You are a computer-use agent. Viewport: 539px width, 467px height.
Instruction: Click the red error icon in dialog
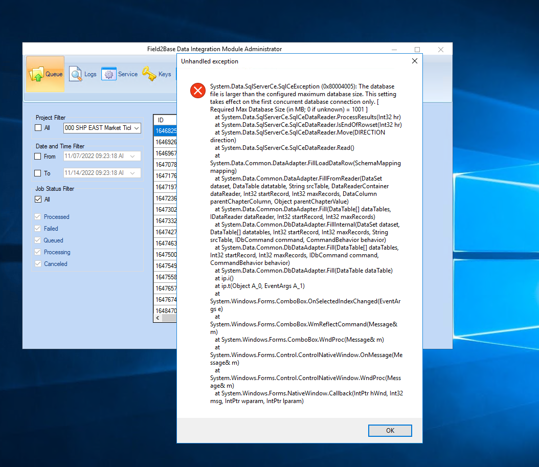[198, 91]
